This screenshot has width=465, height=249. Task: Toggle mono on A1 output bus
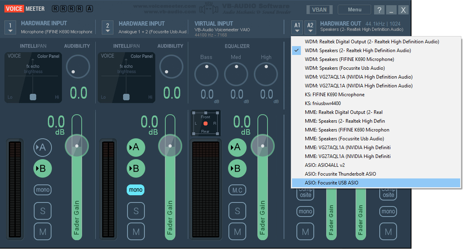pos(305,211)
